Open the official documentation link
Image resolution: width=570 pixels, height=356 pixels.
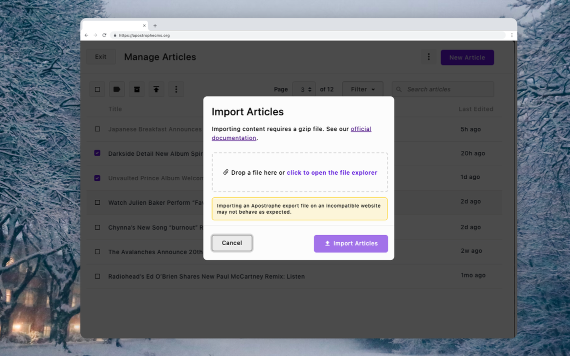tap(291, 133)
